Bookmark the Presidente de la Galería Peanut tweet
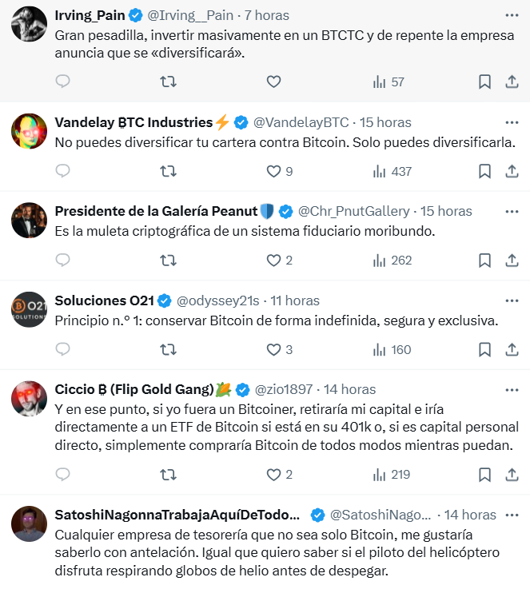 [484, 260]
